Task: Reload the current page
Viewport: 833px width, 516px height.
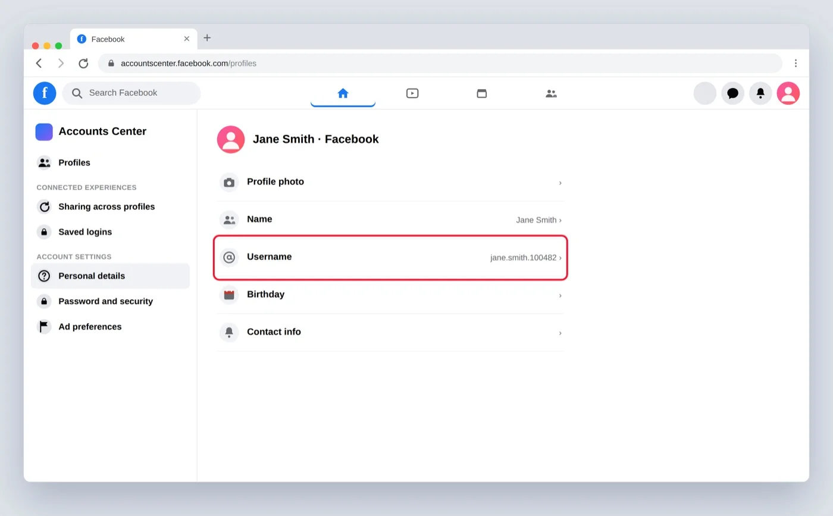Action: click(83, 63)
